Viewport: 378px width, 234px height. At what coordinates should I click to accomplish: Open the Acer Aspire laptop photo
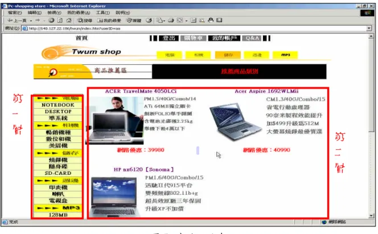tap(235, 121)
